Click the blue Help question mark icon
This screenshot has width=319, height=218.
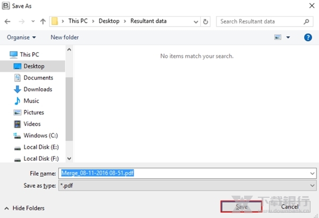tap(307, 37)
